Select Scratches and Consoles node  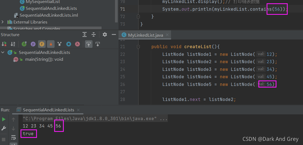tap(37, 28)
